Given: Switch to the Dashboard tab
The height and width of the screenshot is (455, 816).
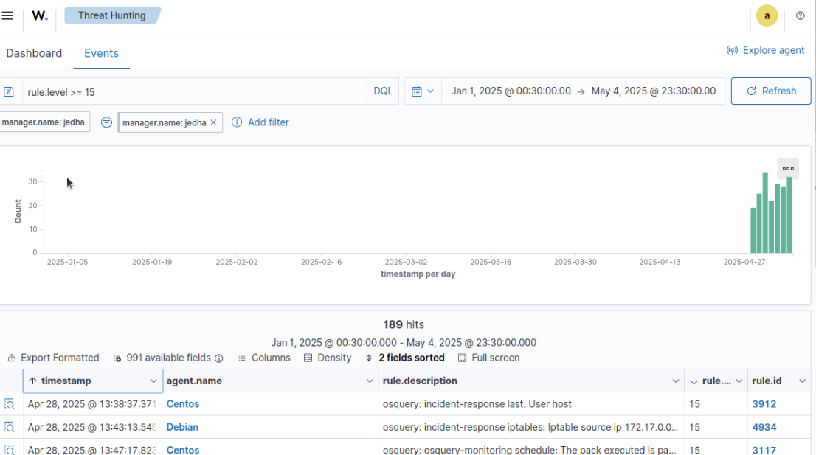Looking at the screenshot, I should (34, 53).
